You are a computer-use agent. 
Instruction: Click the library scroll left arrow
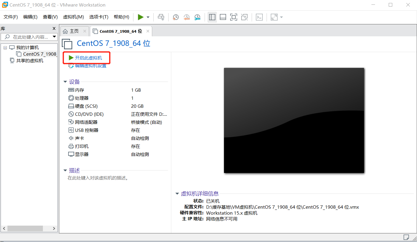pos(4,228)
